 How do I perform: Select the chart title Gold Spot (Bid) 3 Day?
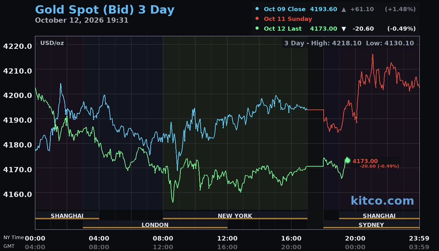[x=105, y=10]
